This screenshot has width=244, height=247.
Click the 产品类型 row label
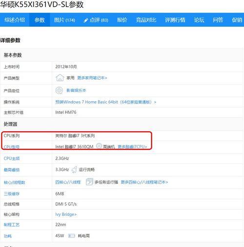point(12,78)
